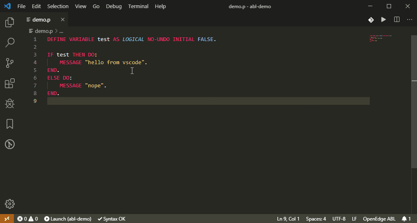Screen dimensions: 417x223
Task: Open the Debug view with the bug icon
Action: click(10, 104)
